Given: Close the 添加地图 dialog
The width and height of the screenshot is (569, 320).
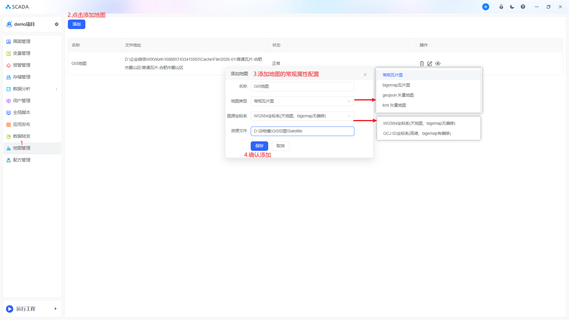Looking at the screenshot, I should coord(365,75).
